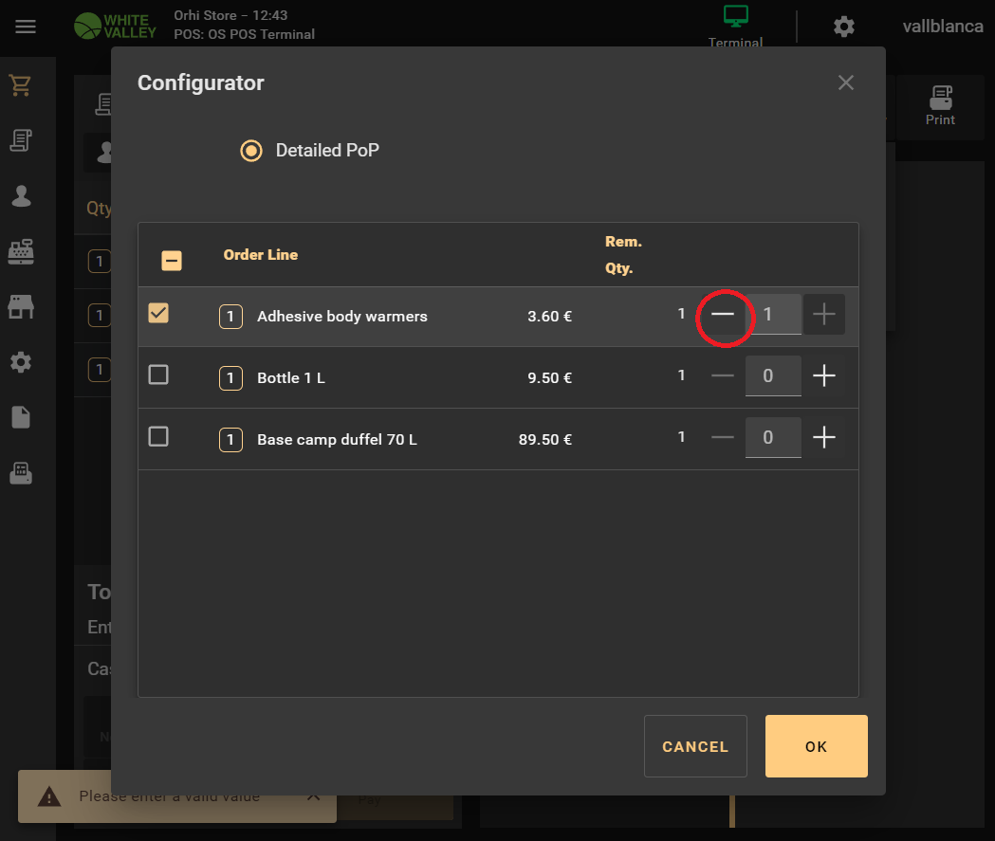Click the Terminal monitor icon
Image resolution: width=995 pixels, height=841 pixels.
click(735, 16)
